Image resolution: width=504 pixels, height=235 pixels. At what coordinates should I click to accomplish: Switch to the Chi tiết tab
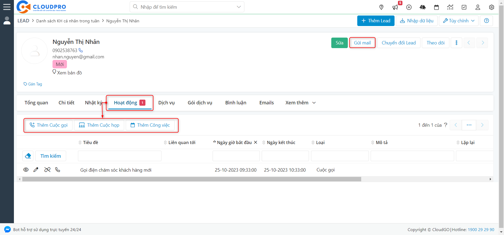pyautogui.click(x=66, y=103)
